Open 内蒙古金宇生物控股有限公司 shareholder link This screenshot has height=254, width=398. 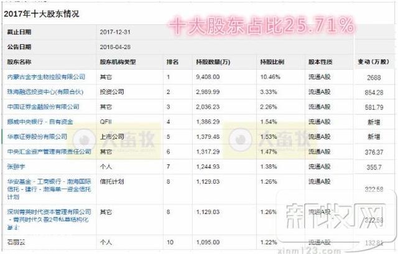coord(46,77)
